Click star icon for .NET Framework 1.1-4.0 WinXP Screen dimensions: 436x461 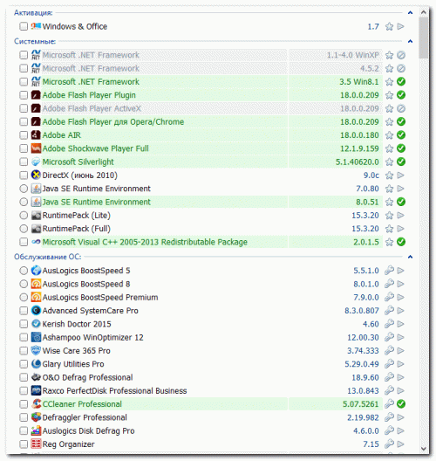(389, 55)
